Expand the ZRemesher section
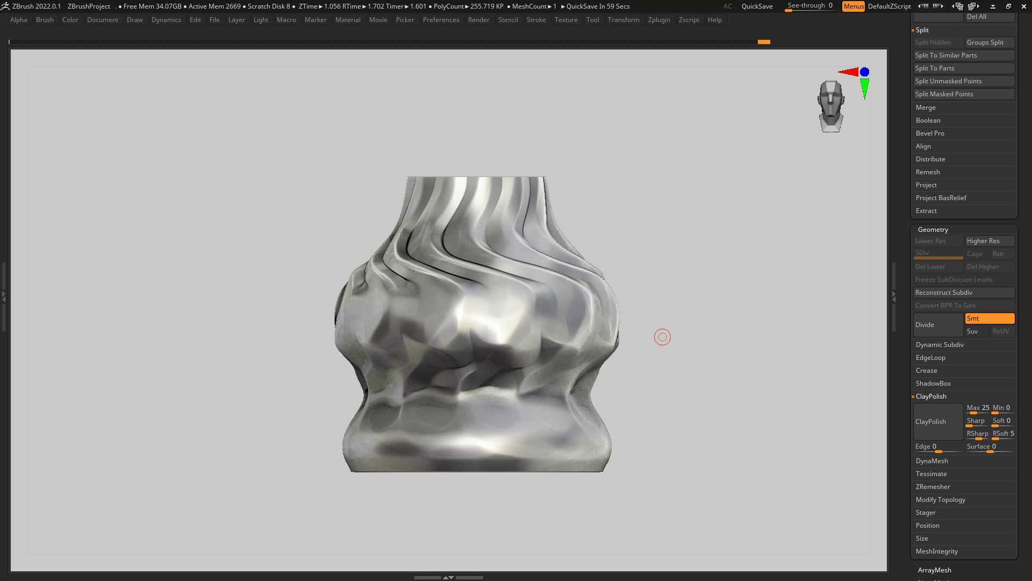This screenshot has height=581, width=1032. [933, 487]
